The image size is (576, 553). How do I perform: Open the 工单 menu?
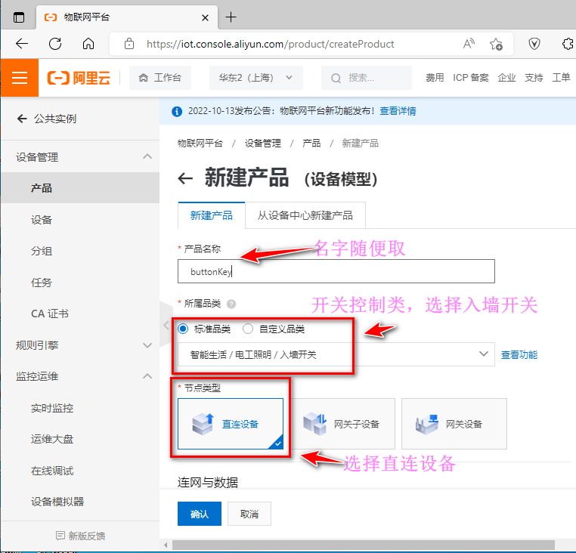pos(561,78)
